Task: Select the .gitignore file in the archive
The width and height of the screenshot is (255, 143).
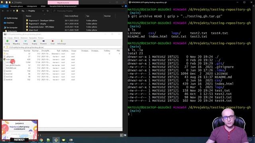Action: [x=10, y=56]
